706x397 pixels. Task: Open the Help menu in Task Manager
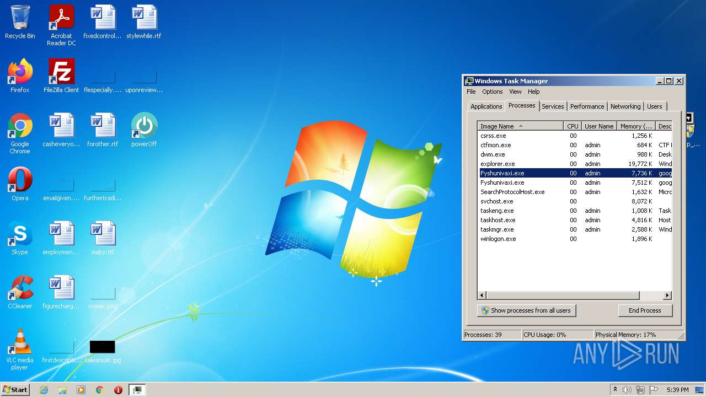533,92
